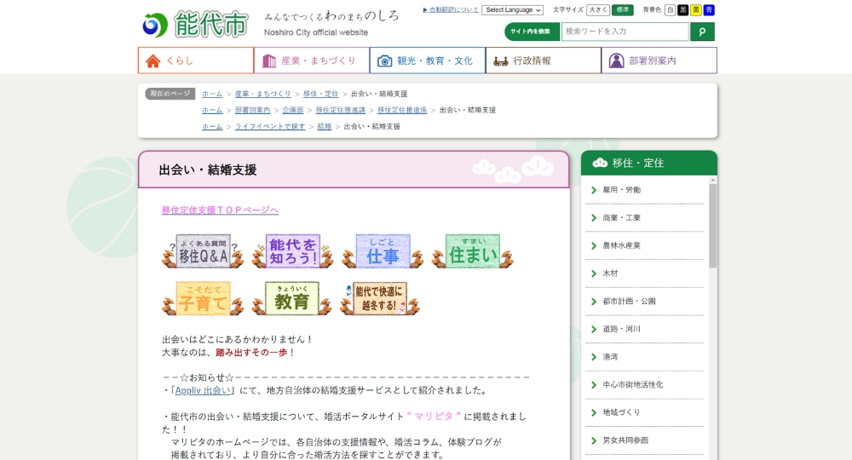Set text size to 大きく
Image resolution: width=852 pixels, height=460 pixels.
[x=598, y=9]
